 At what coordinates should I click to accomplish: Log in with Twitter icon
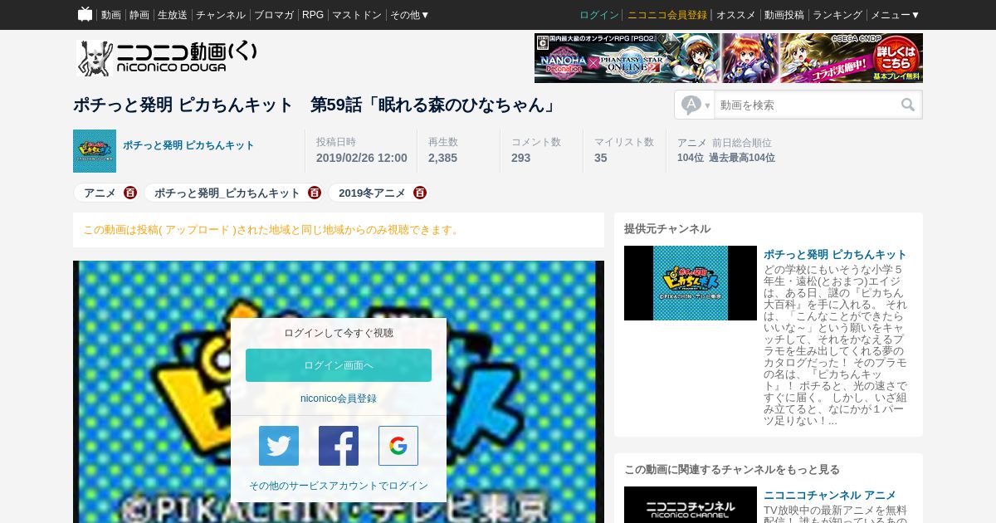(x=279, y=446)
